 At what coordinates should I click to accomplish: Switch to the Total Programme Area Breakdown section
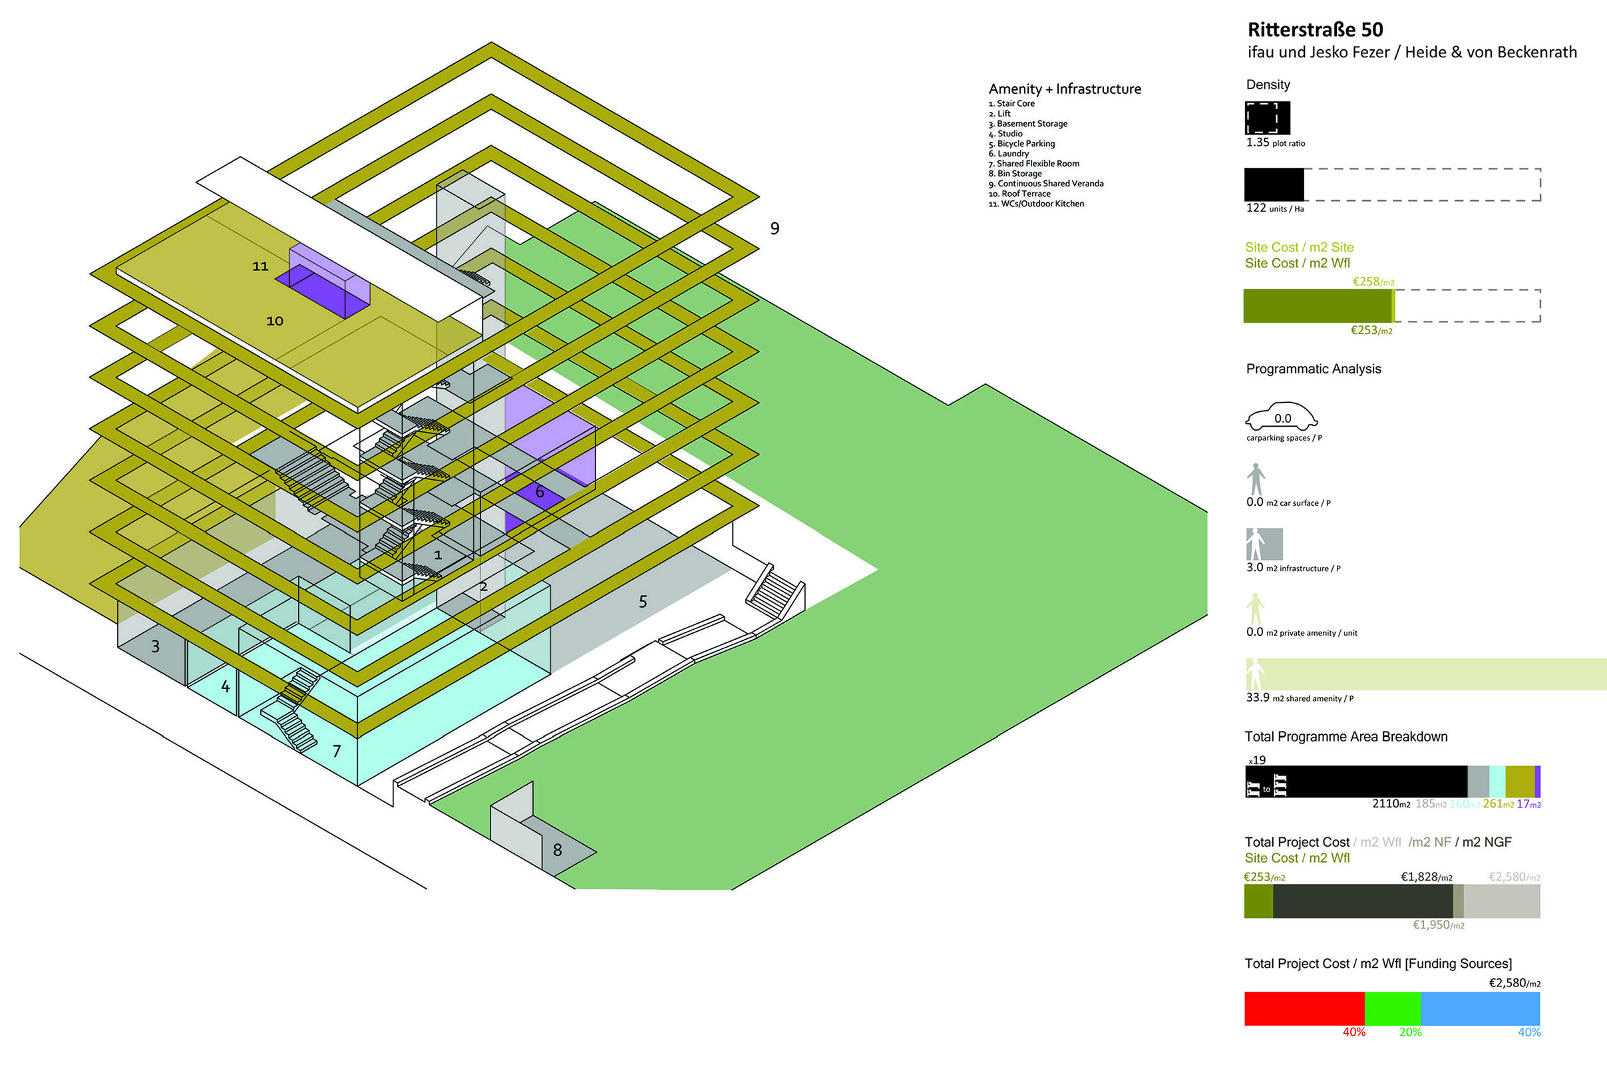(x=1346, y=736)
